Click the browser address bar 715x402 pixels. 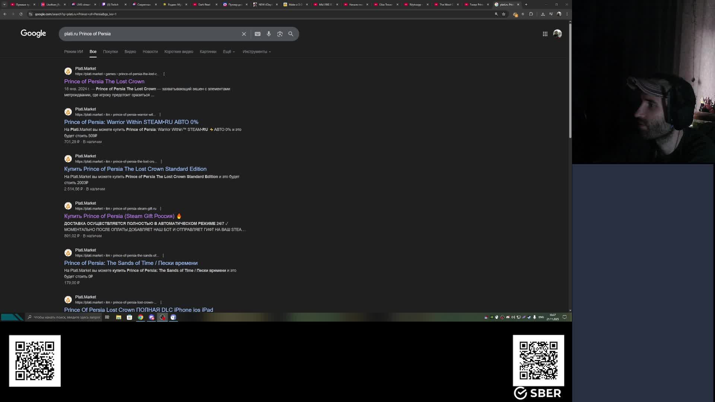click(x=223, y=14)
